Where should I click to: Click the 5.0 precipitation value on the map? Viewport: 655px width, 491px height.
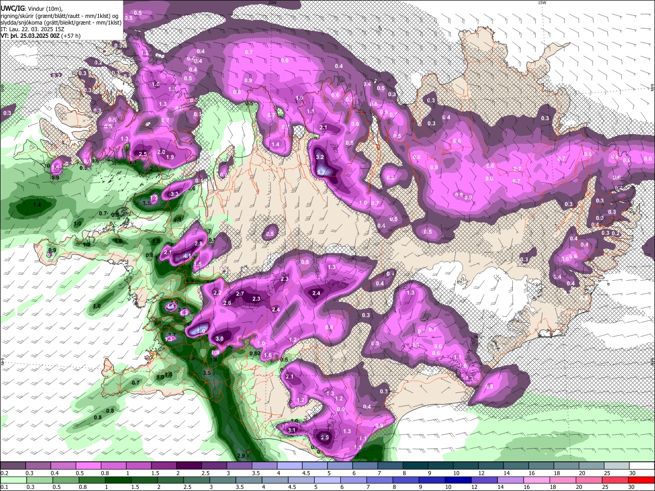[x=201, y=331]
